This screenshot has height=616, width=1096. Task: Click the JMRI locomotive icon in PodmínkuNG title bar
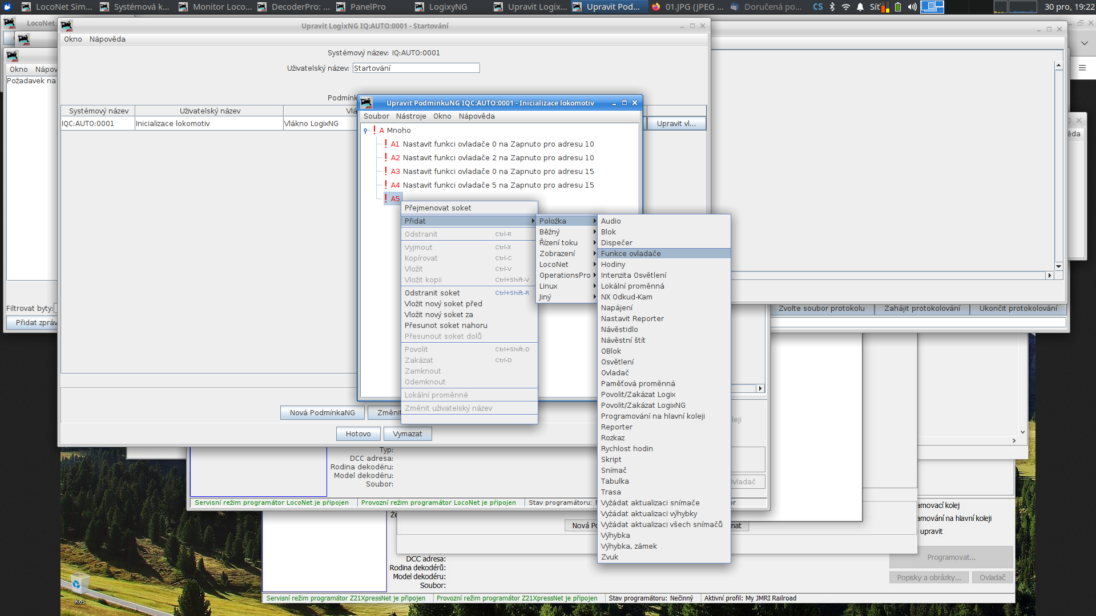point(366,103)
